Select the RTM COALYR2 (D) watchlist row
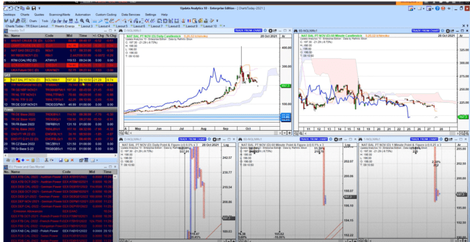The height and width of the screenshot is (242, 470). pos(60,60)
